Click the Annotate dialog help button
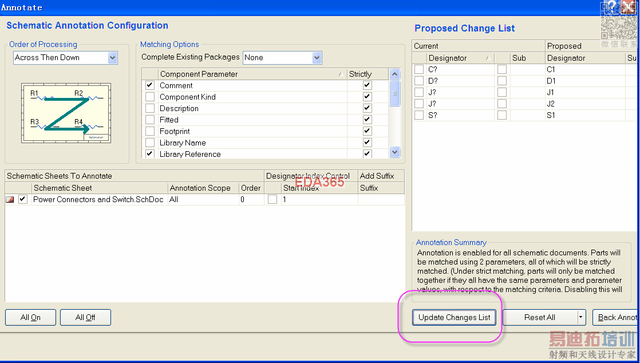This screenshot has height=363, width=640. point(611,6)
